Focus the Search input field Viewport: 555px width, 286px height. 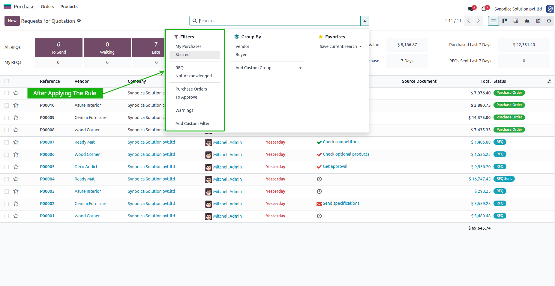[279, 21]
